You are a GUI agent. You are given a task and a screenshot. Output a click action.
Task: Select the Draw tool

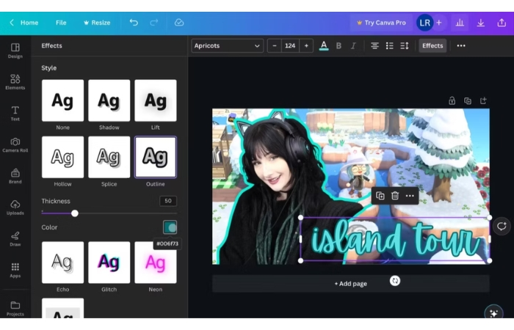pos(15,238)
